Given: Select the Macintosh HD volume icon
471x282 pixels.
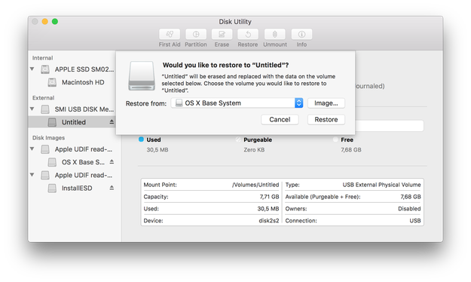Looking at the screenshot, I should point(52,82).
